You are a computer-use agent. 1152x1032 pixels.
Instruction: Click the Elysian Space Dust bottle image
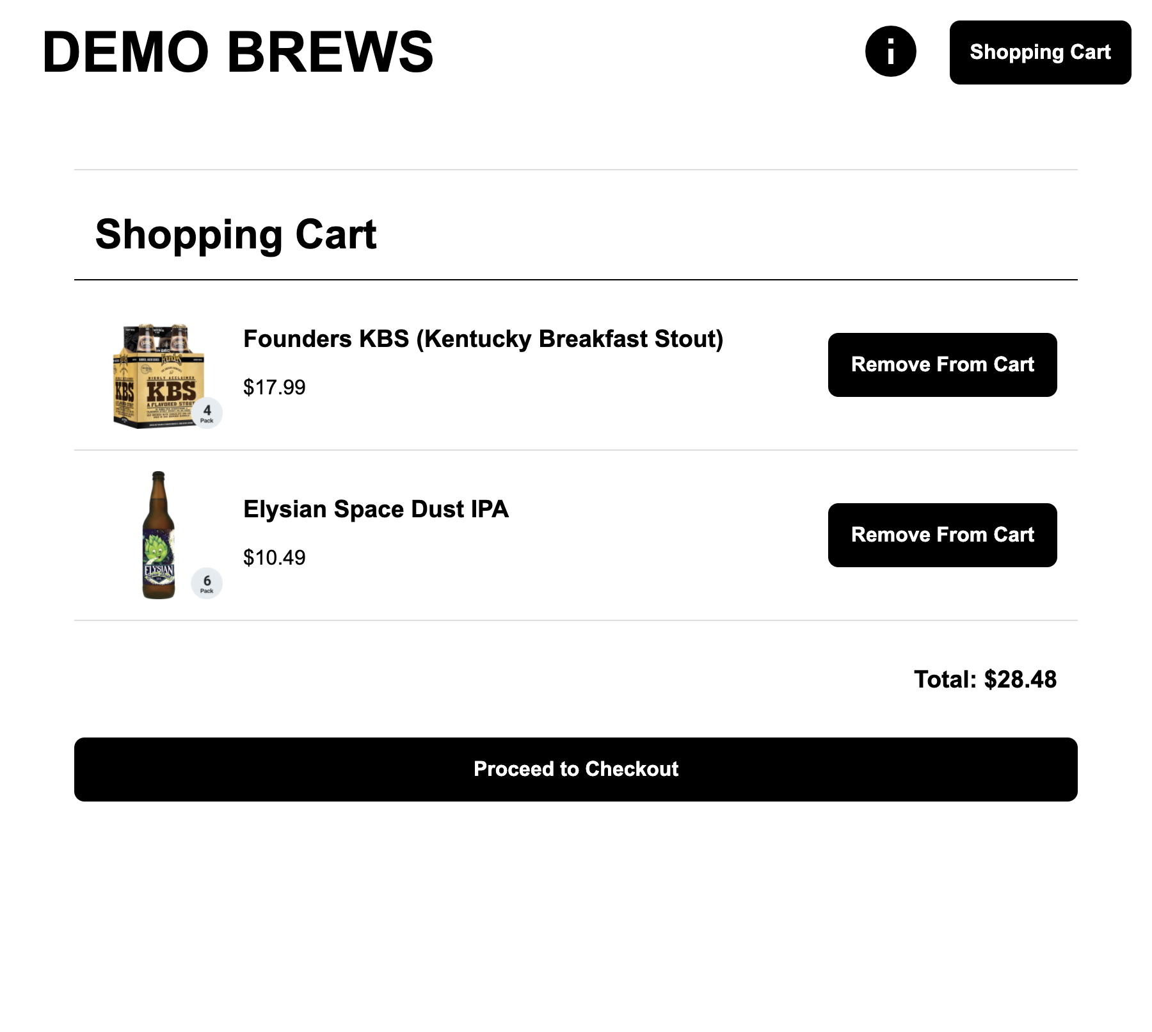(x=158, y=535)
